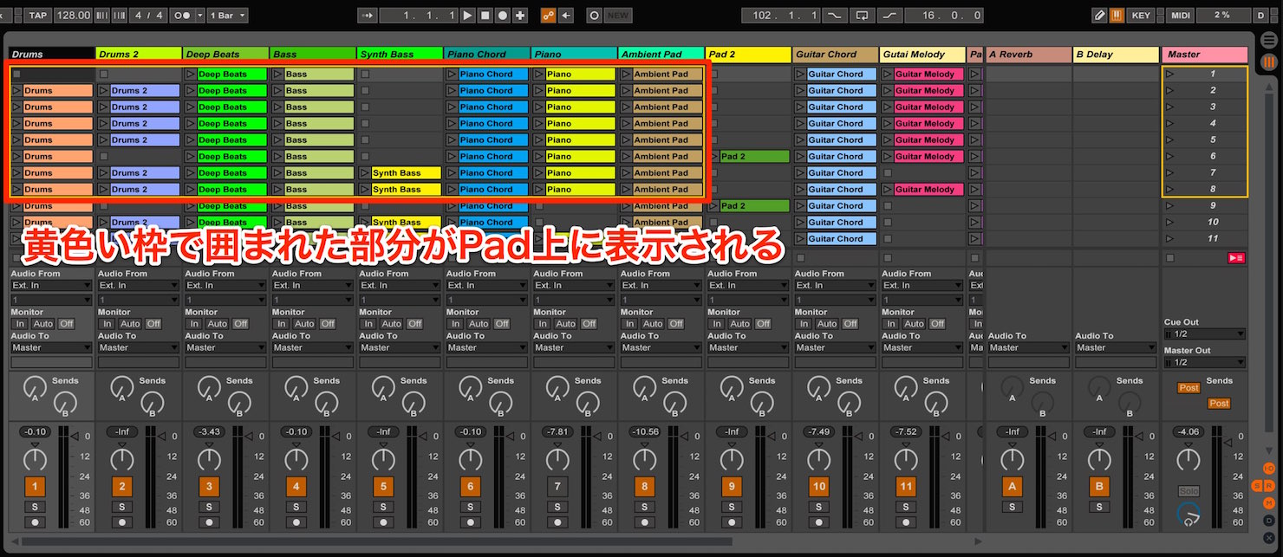Start playback with the transport Play button
This screenshot has width=1283, height=557.
click(467, 16)
